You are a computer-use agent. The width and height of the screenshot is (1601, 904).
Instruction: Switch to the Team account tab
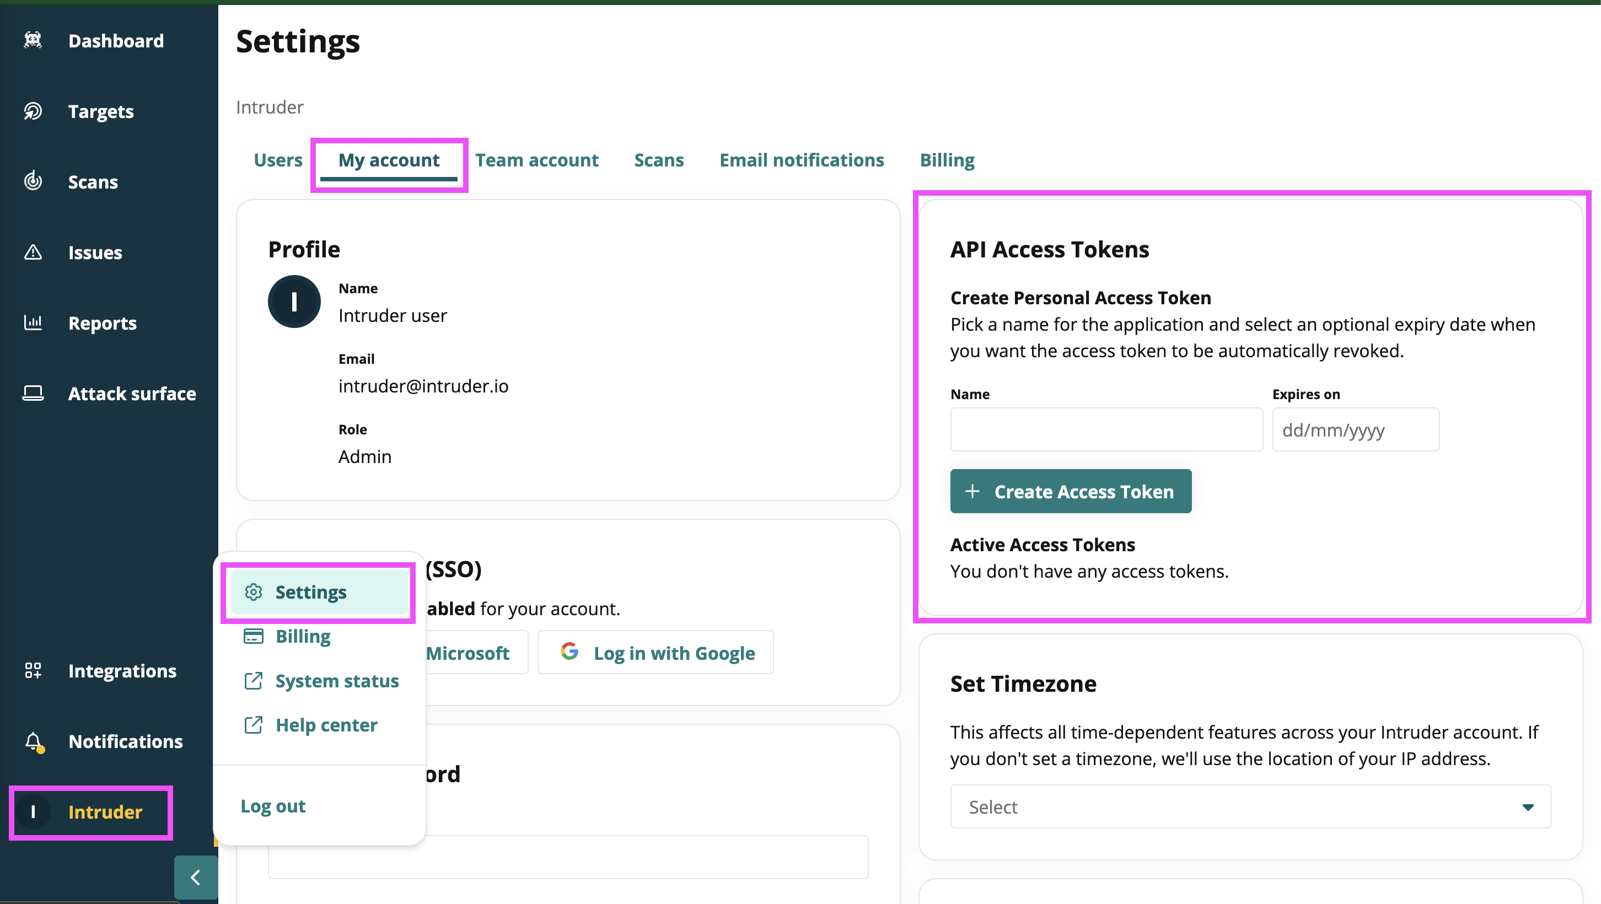point(536,160)
